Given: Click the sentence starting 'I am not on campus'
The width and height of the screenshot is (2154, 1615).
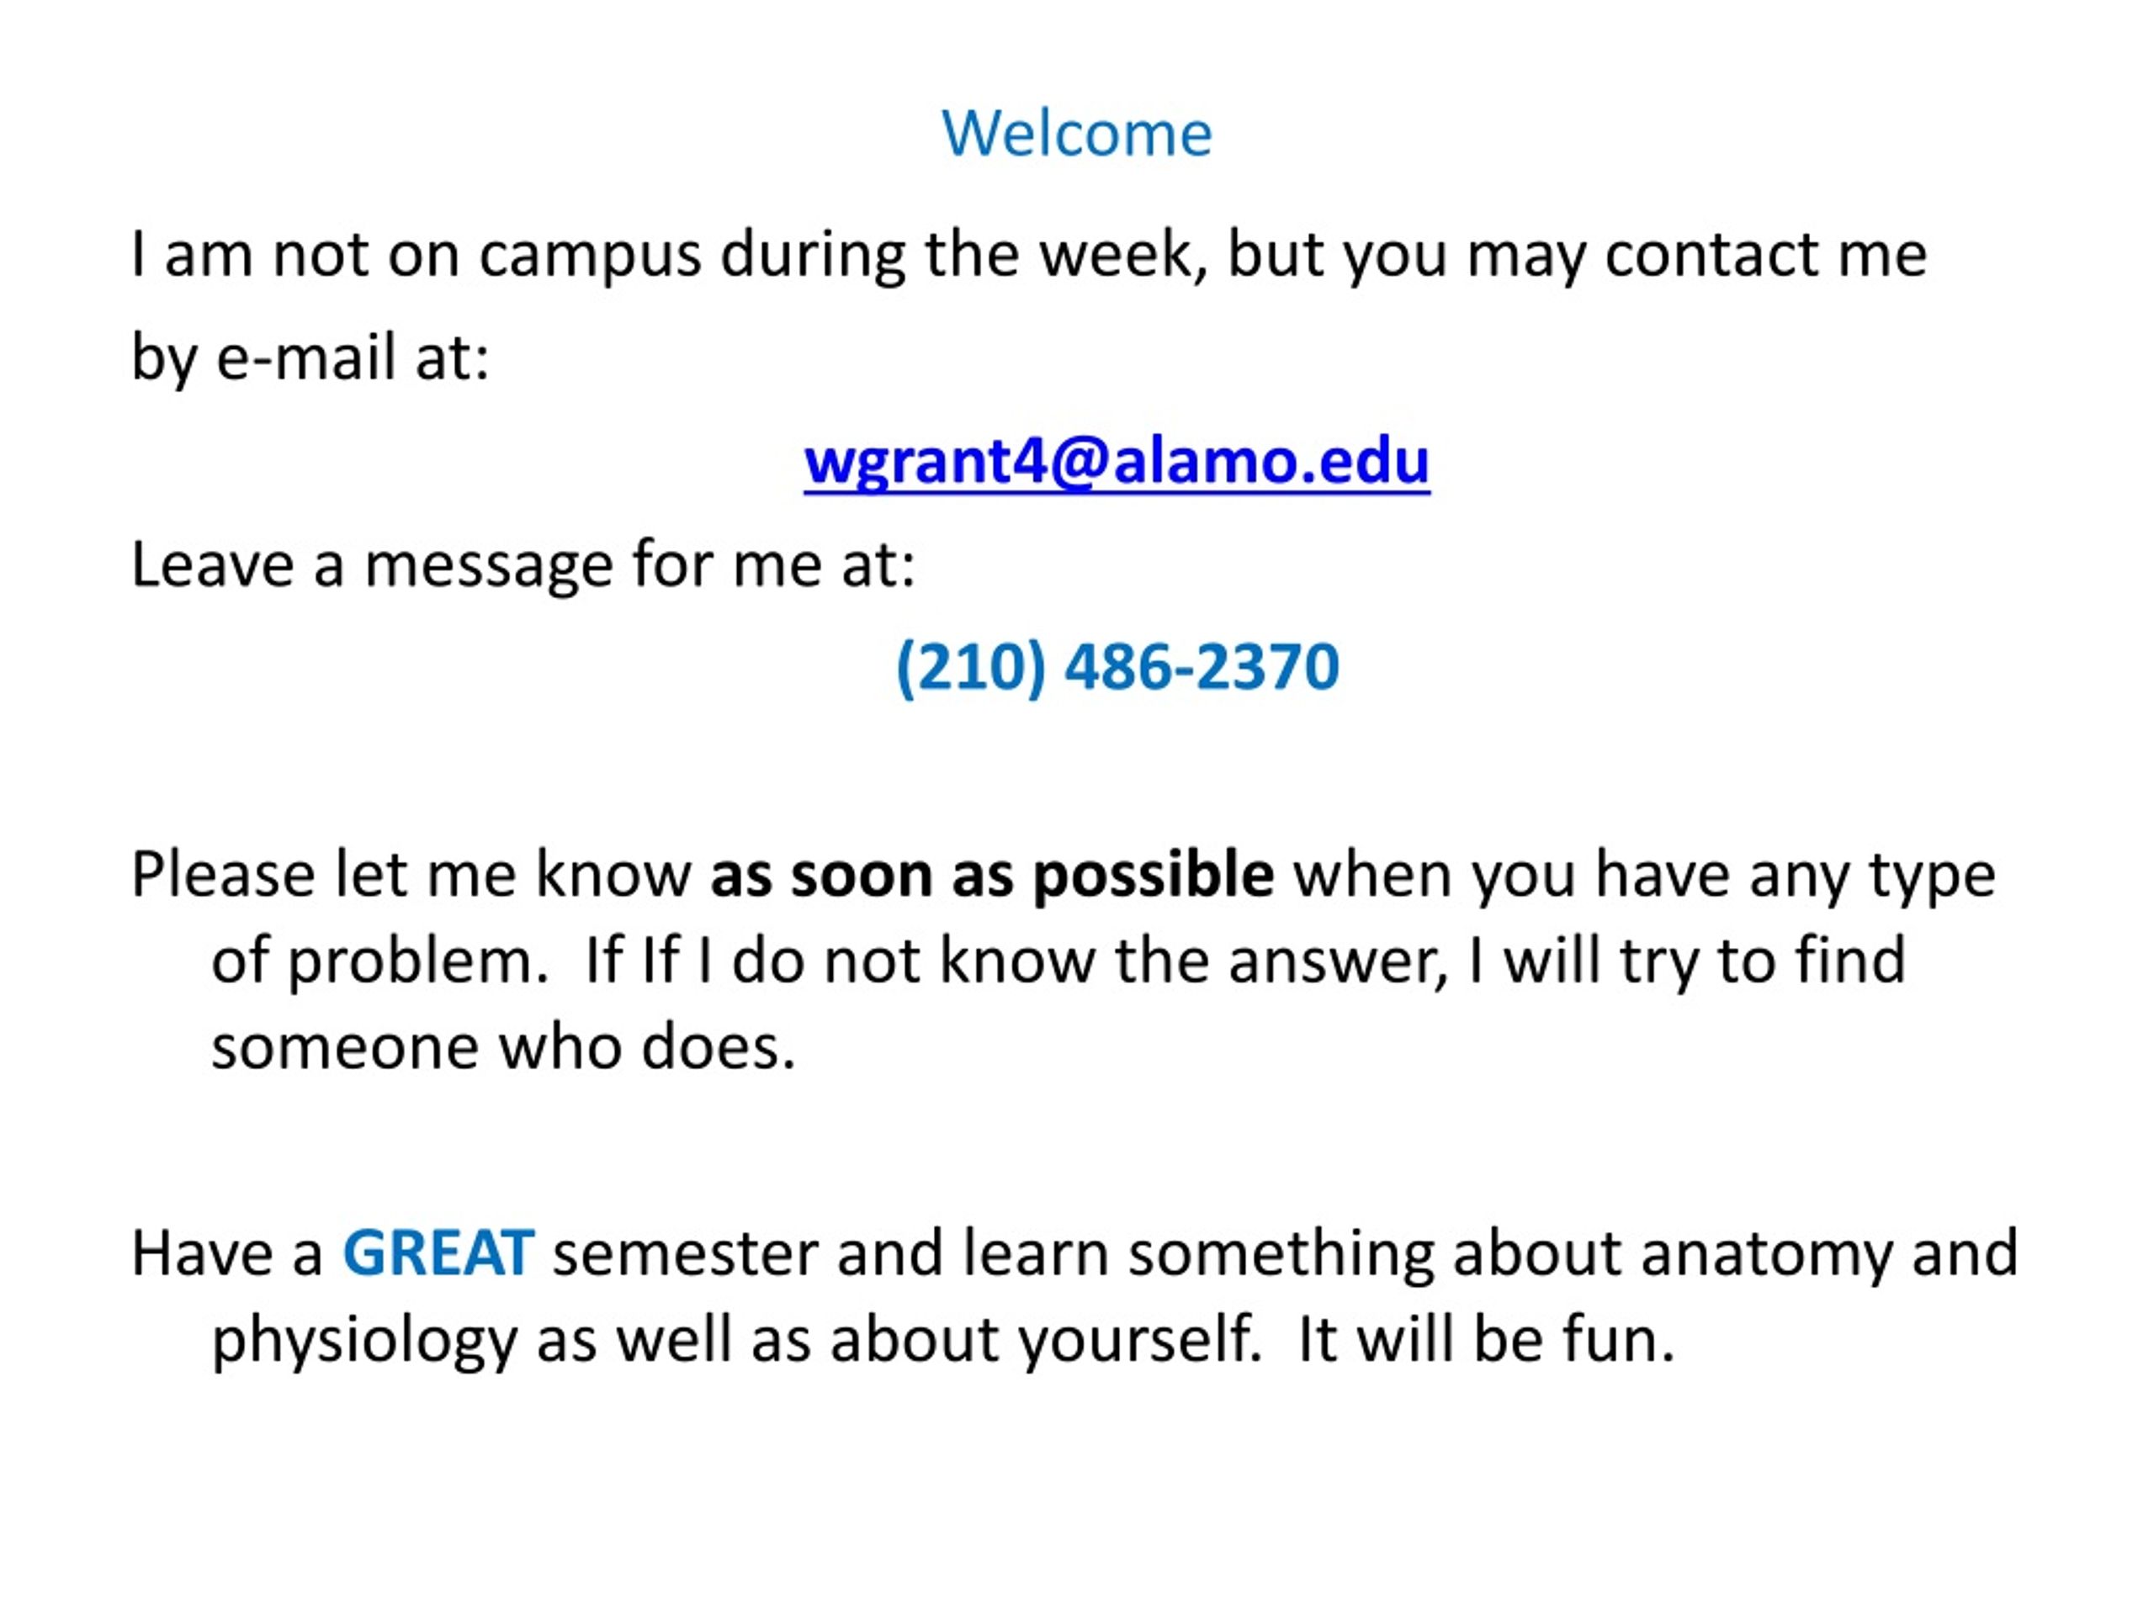Looking at the screenshot, I should point(1029,256).
